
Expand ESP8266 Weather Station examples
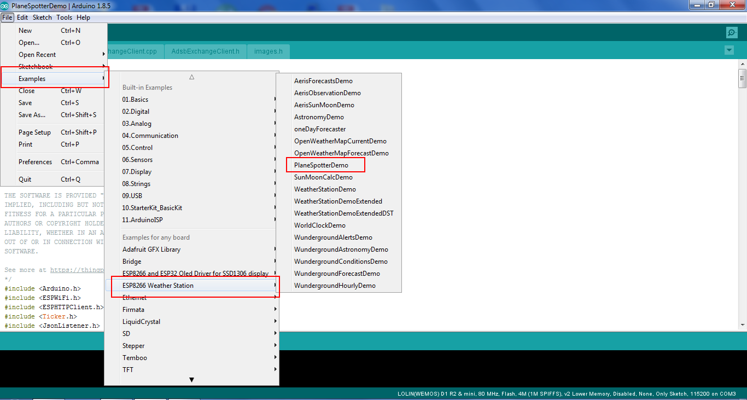192,286
